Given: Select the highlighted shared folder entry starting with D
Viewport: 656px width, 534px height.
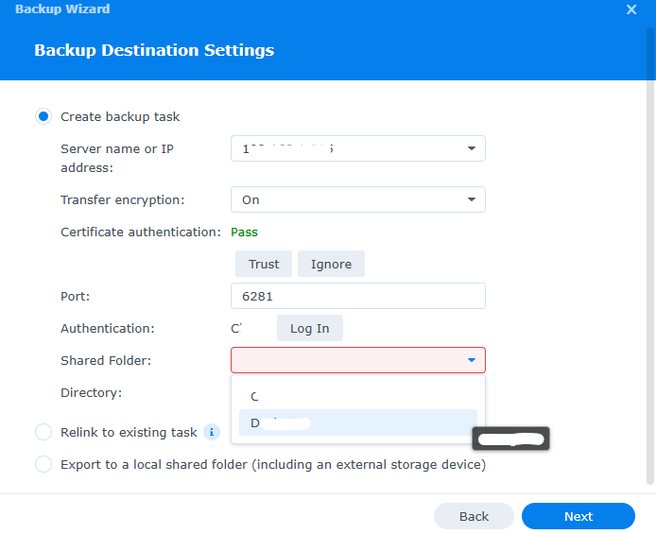Looking at the screenshot, I should pos(358,422).
